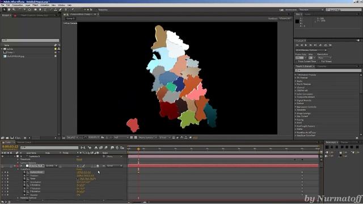This screenshot has width=363, height=204.
Task: Select the Zoom magnifier tool
Action: [x=14, y=10]
